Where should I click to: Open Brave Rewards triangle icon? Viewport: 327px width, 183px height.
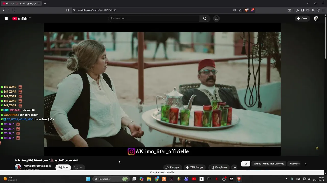(252, 10)
